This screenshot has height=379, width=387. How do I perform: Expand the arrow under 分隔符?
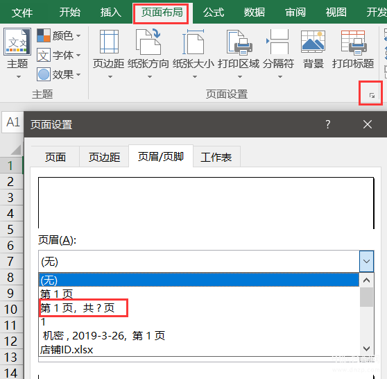(280, 77)
